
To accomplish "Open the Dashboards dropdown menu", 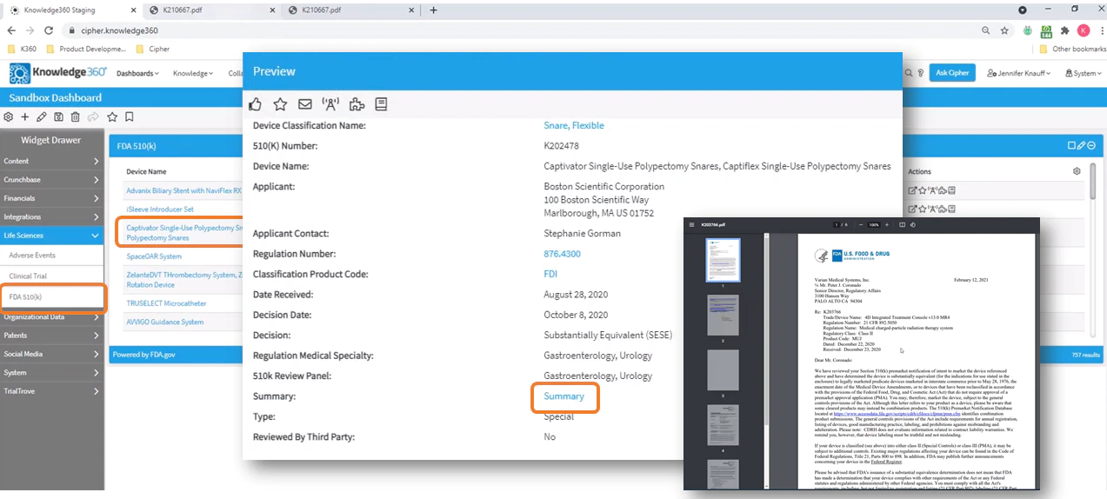I will click(x=137, y=73).
